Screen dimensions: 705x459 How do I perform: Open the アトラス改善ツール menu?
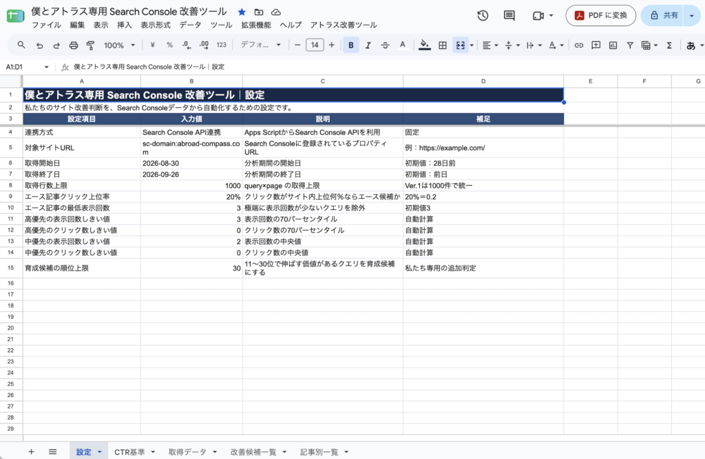344,25
